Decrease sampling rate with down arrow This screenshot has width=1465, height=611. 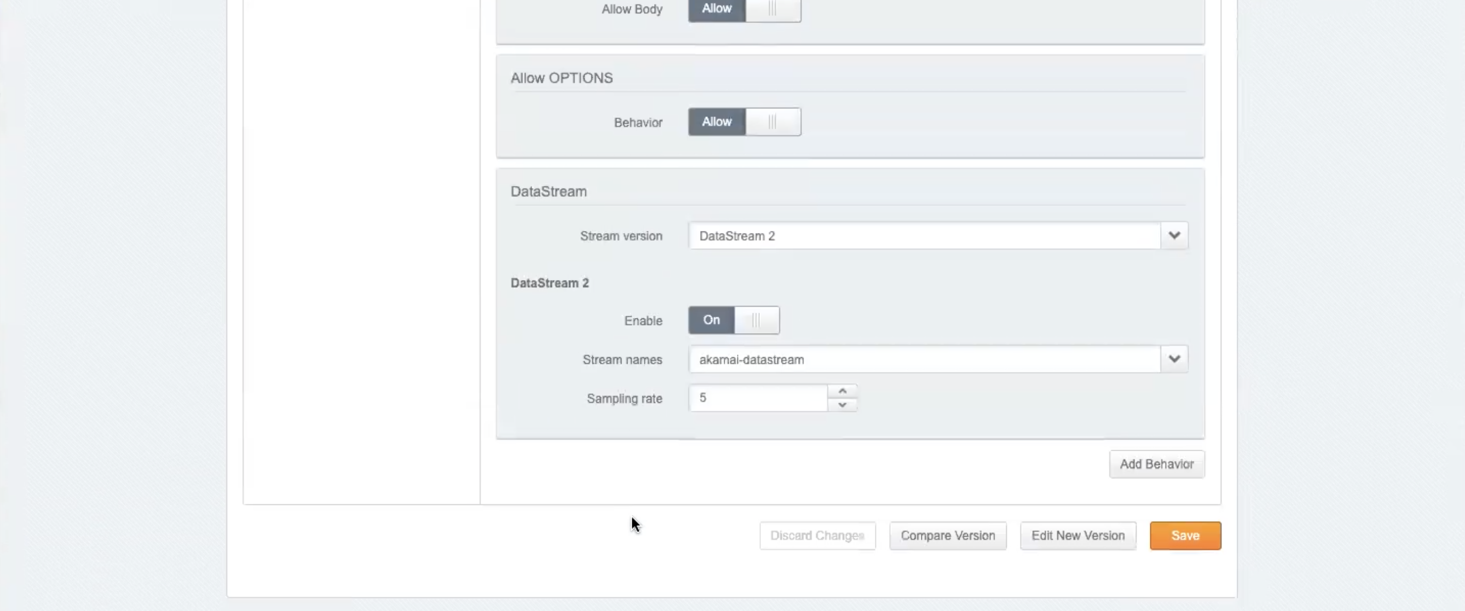pyautogui.click(x=842, y=405)
